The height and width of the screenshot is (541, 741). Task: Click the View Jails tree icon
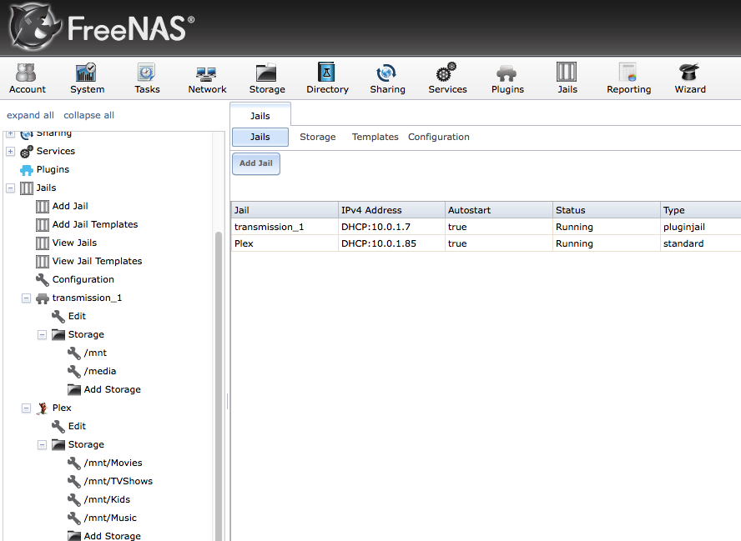coord(43,243)
